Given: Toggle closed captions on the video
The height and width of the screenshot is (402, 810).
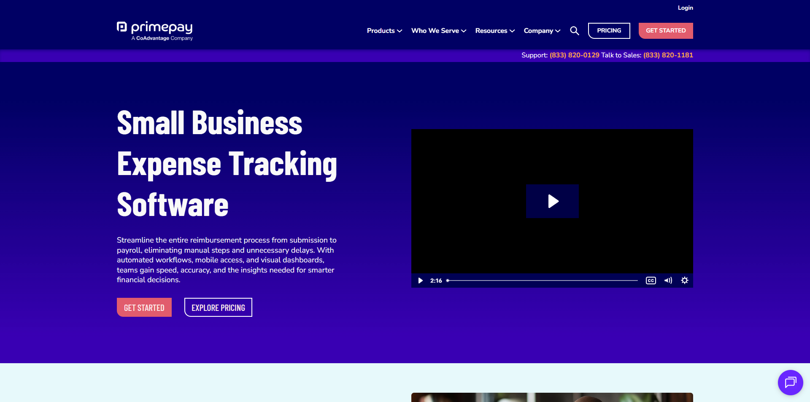Looking at the screenshot, I should [x=651, y=281].
